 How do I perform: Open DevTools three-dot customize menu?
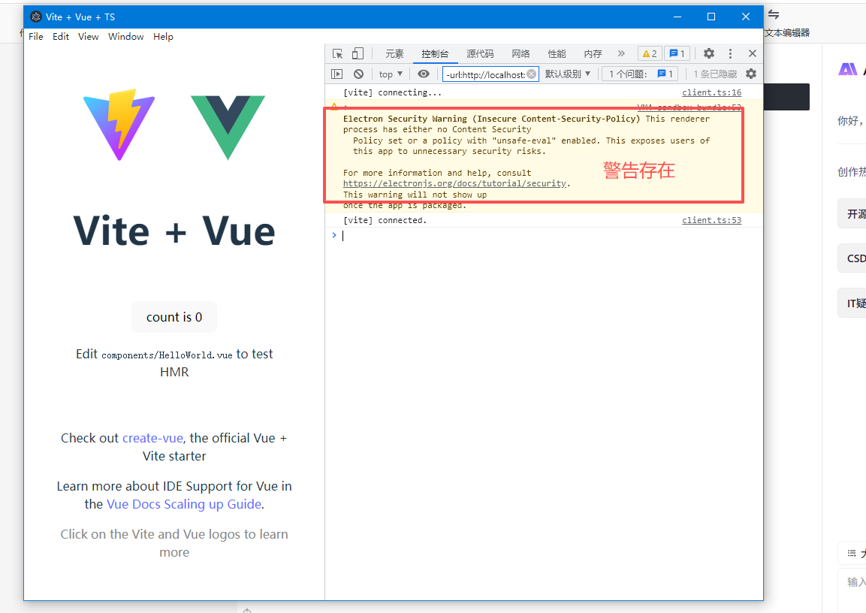click(x=730, y=53)
